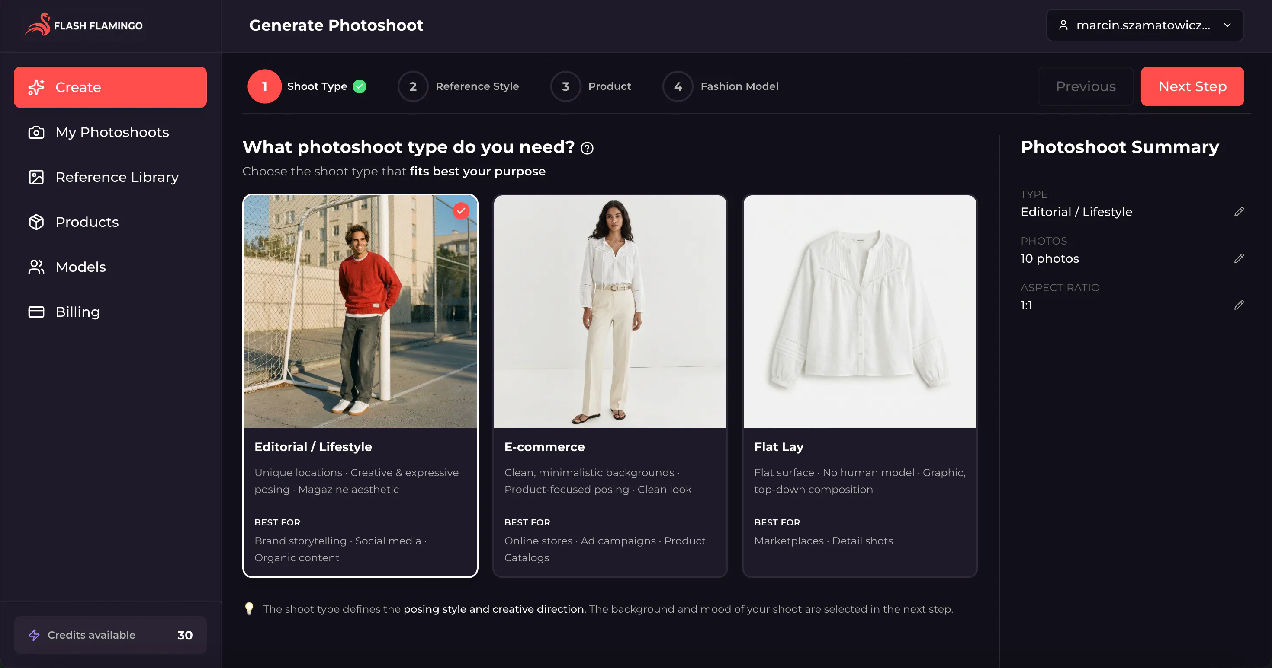Open Products via the box icon
Image resolution: width=1272 pixels, height=668 pixels.
[x=36, y=222]
